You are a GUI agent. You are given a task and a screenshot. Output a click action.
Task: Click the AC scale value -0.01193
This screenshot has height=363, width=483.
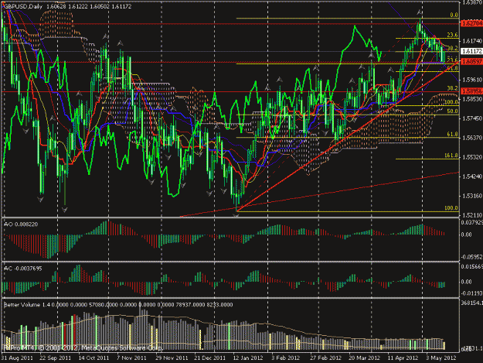point(471,293)
